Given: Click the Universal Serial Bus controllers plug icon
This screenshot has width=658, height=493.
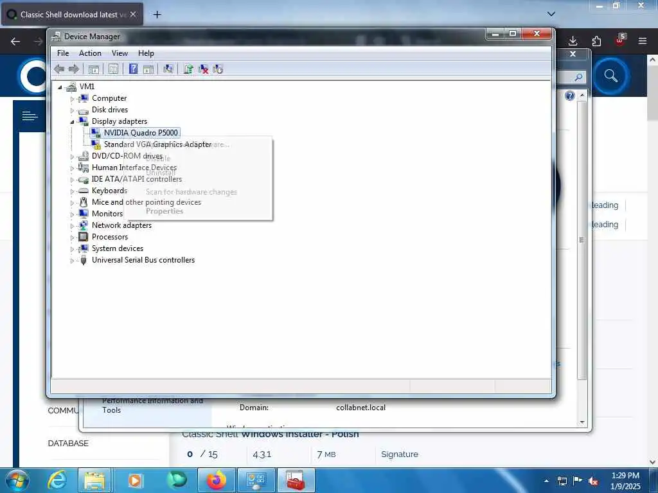Looking at the screenshot, I should 84,260.
